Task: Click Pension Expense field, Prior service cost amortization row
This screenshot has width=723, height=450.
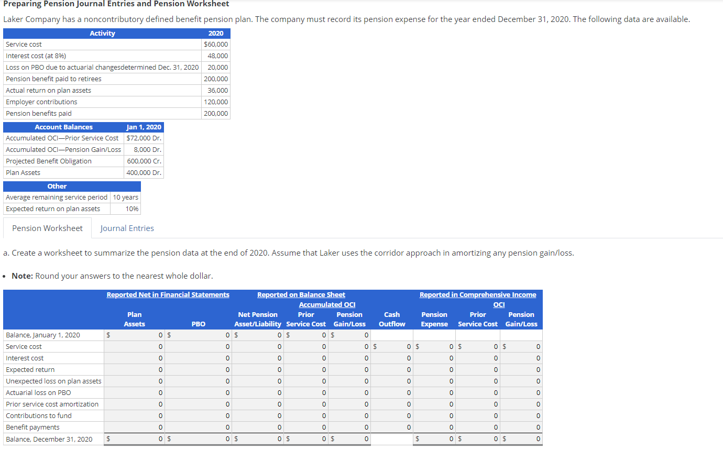Action: [x=433, y=404]
